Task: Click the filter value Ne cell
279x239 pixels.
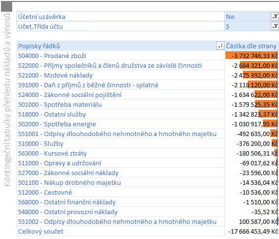Action: [x=247, y=17]
